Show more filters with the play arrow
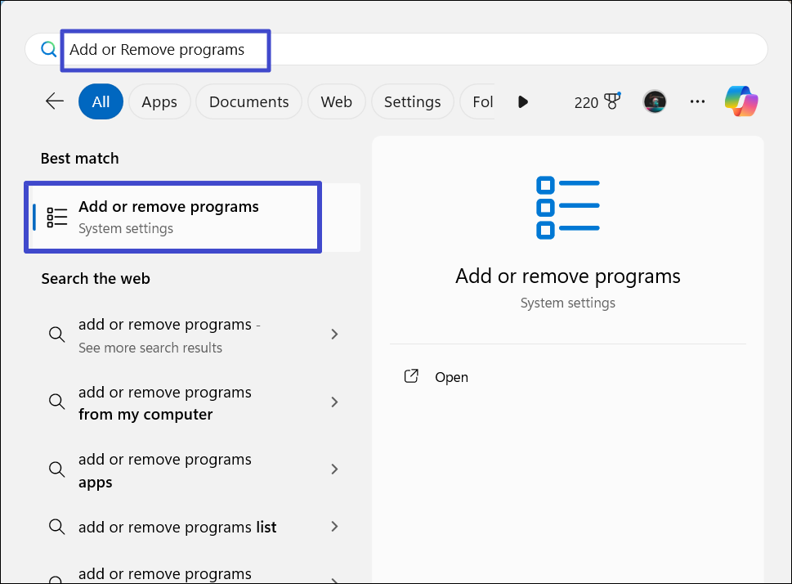This screenshot has height=584, width=792. click(523, 102)
